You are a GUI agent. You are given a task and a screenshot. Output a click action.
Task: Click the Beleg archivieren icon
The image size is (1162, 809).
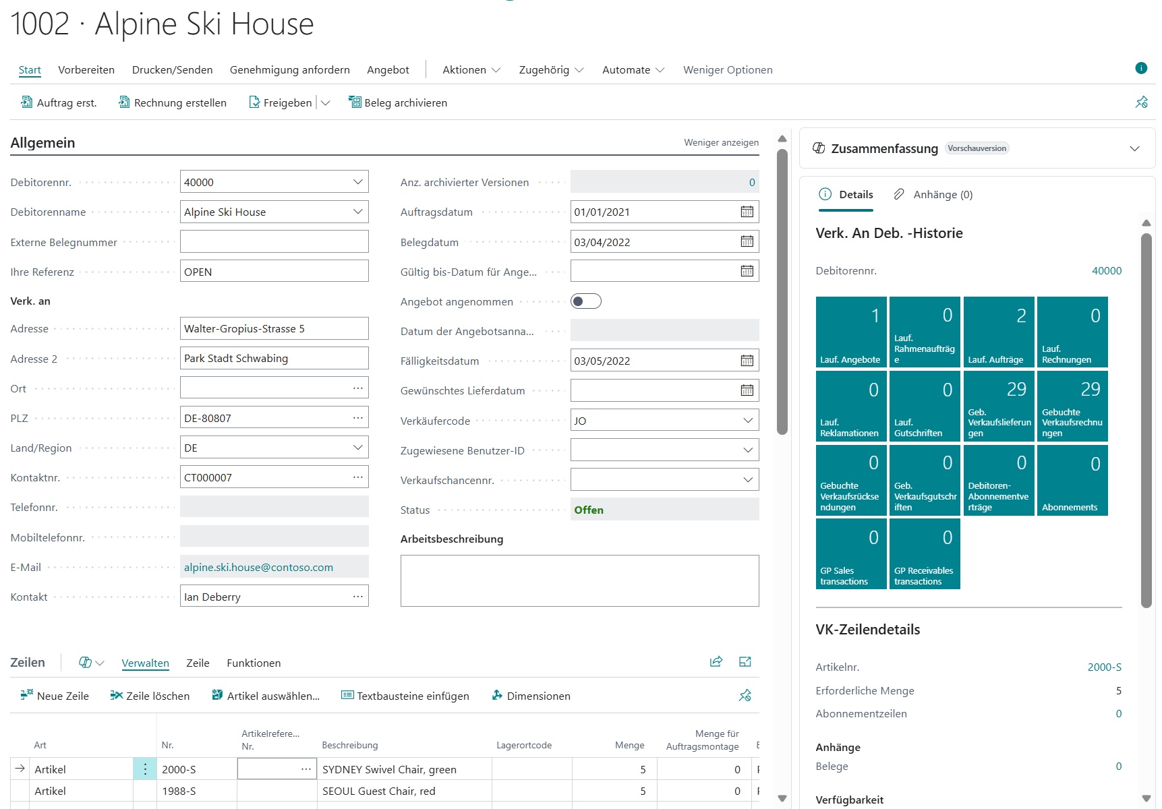point(355,102)
